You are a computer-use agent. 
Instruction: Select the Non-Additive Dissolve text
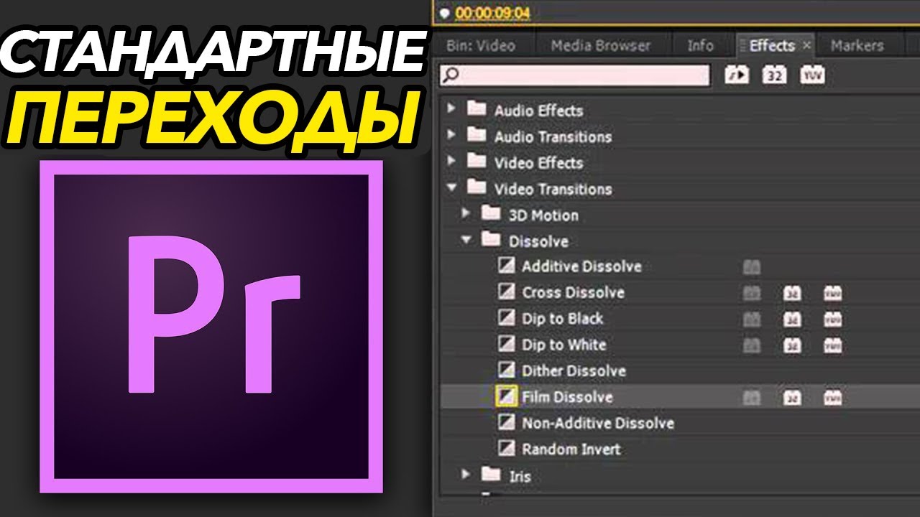pos(598,424)
